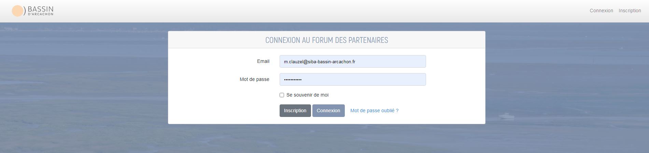Follow the 'Mot de passe oublié ?' link

(x=374, y=111)
